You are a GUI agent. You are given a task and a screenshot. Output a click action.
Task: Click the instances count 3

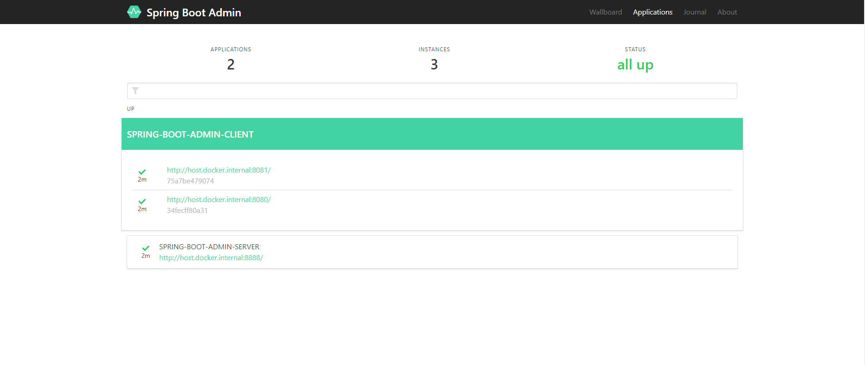click(434, 64)
